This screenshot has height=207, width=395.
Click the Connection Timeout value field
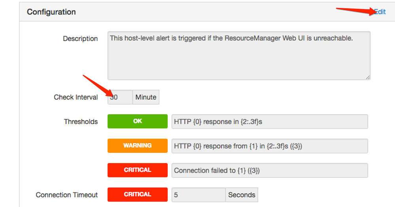click(198, 195)
